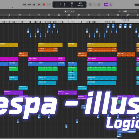Image resolution: width=139 pixels, height=139 pixels.
Task: Select the SAW 01 region
Action: (x=45, y=49)
